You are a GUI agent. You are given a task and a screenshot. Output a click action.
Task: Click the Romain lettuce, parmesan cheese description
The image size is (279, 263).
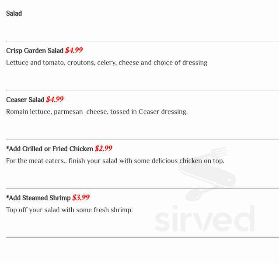point(97,112)
